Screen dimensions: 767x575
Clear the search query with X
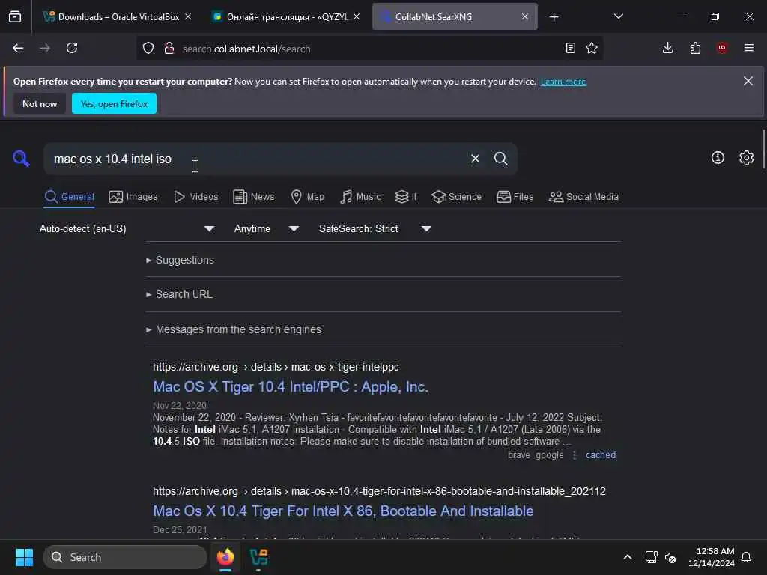tap(475, 159)
